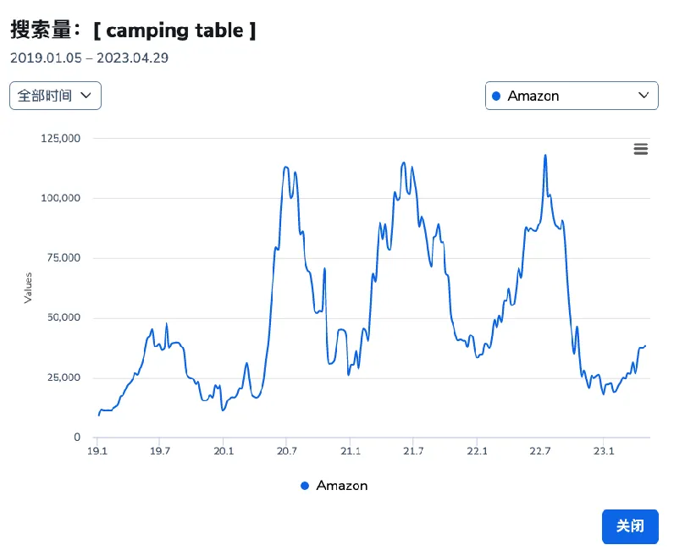This screenshot has height=556, width=674.
Task: Click the 22.7 x-axis label
Action: pyautogui.click(x=540, y=451)
